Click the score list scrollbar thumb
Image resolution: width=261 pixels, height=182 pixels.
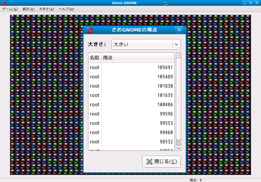point(179,99)
